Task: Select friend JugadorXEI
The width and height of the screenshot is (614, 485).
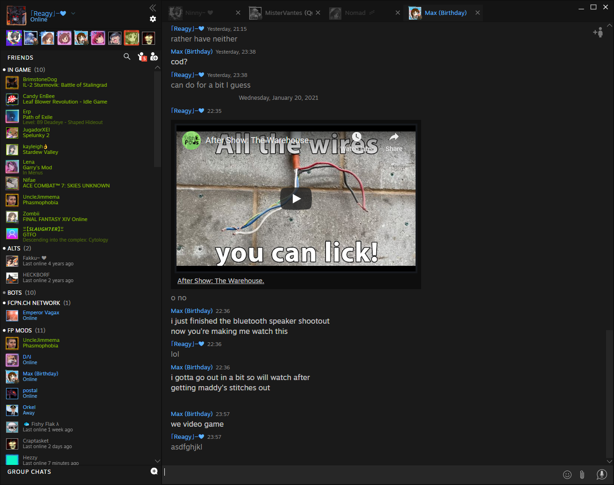Action: (79, 133)
